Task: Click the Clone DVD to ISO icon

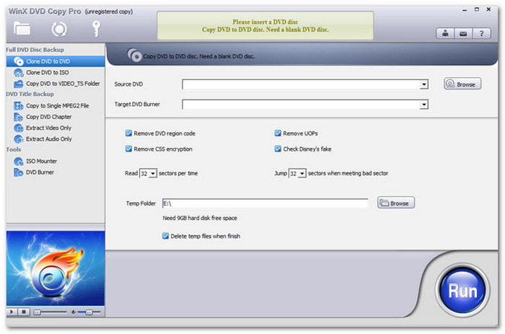Action: tap(18, 73)
